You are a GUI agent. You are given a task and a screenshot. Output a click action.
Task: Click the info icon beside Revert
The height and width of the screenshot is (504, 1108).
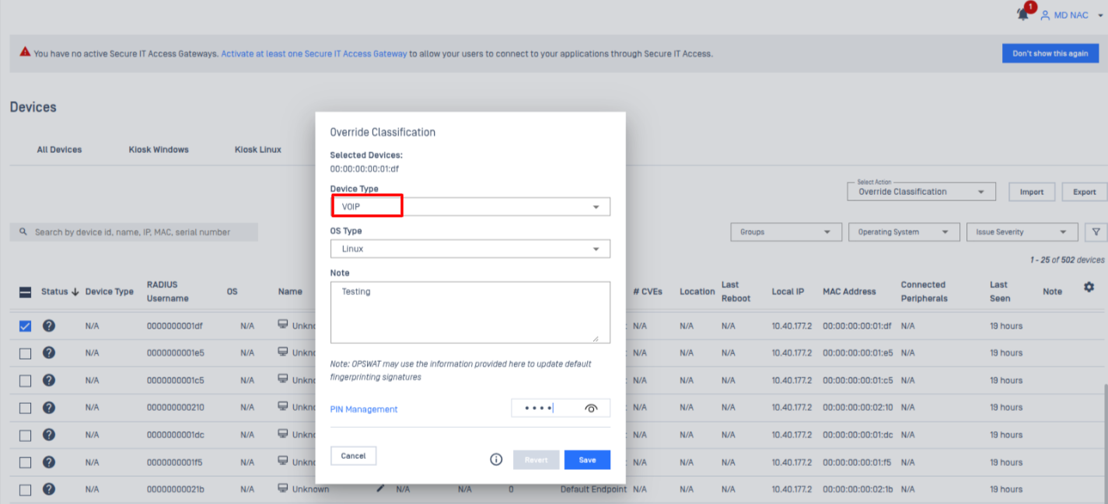(x=496, y=460)
